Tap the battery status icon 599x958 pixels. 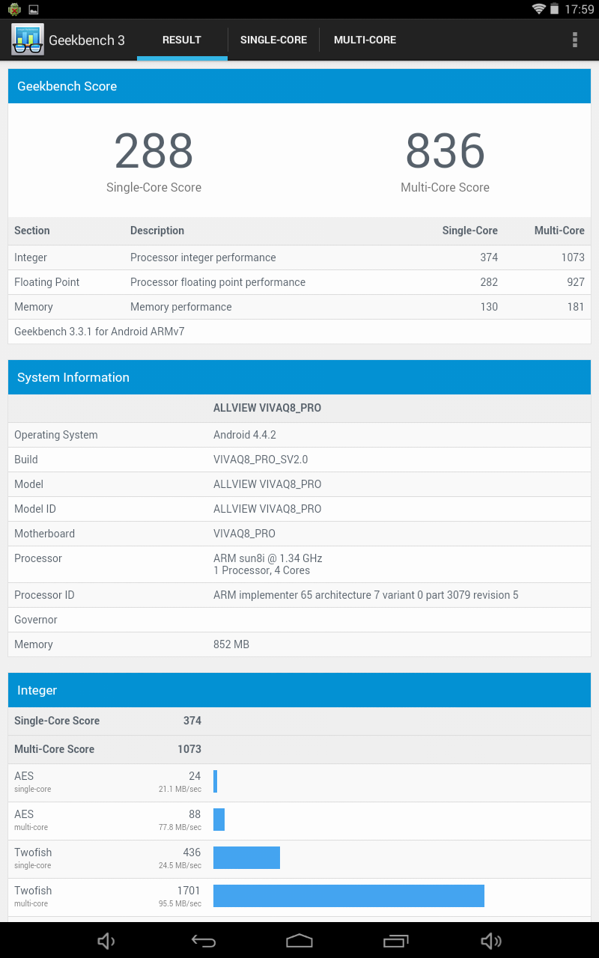click(x=555, y=9)
